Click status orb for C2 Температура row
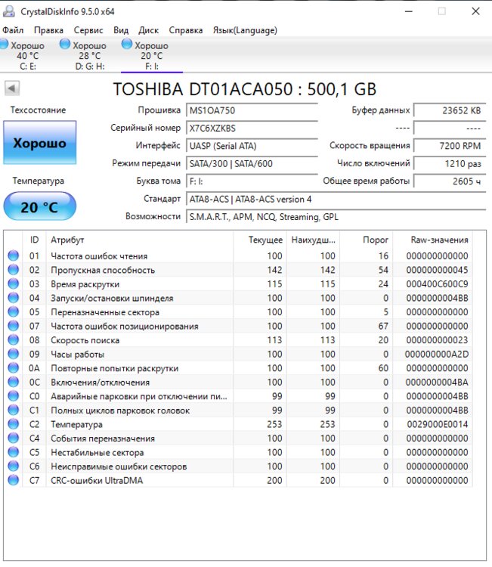The width and height of the screenshot is (492, 567). tap(13, 425)
